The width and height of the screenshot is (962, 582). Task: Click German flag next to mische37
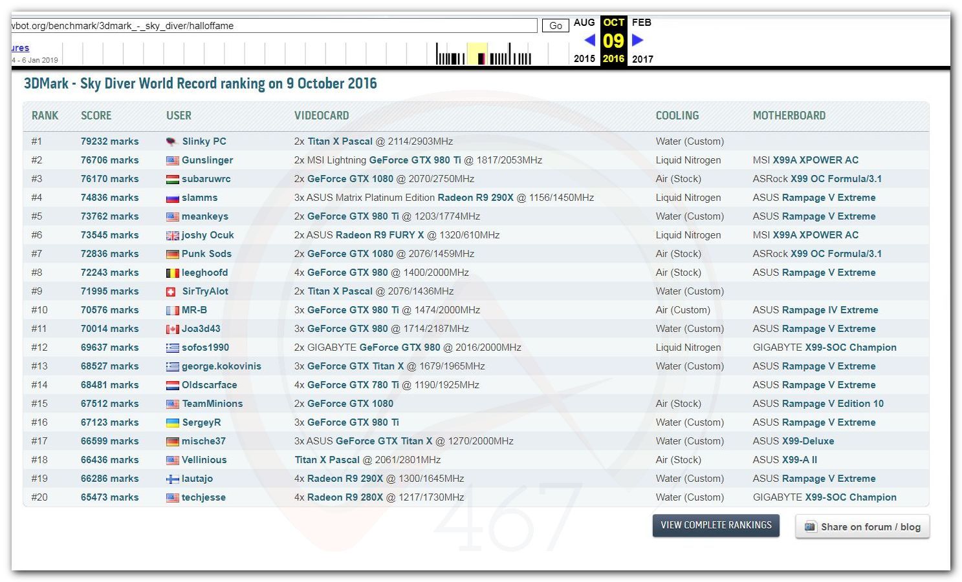coord(172,441)
